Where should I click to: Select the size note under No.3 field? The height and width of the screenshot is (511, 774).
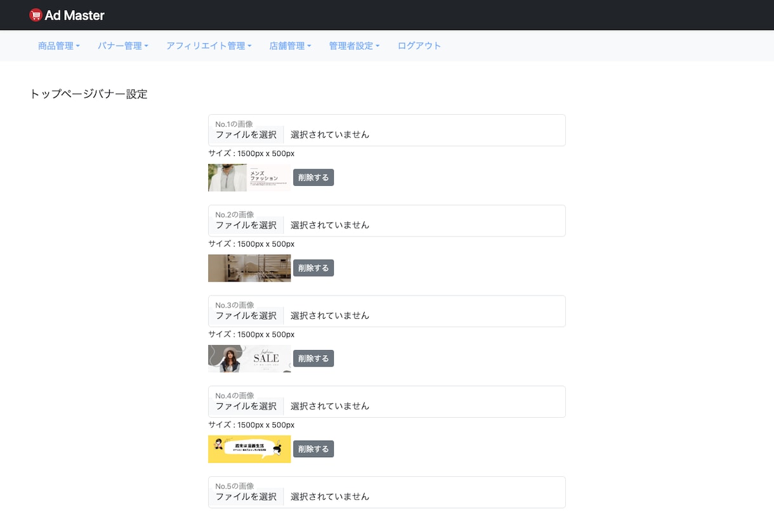click(251, 335)
